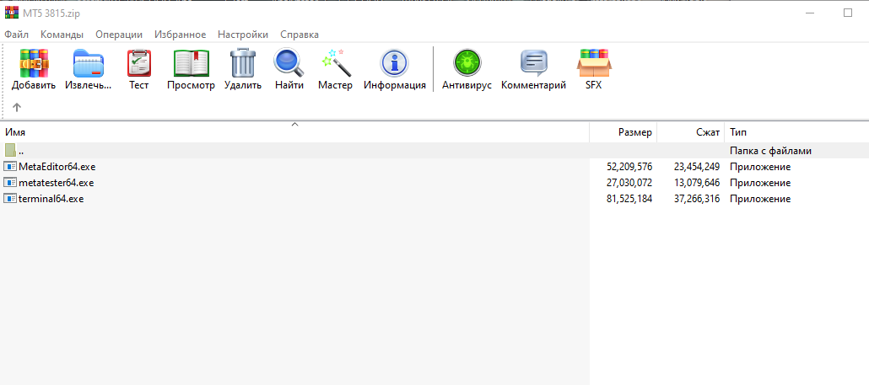
Task: Click the packed value 23,454,249
Action: [697, 167]
